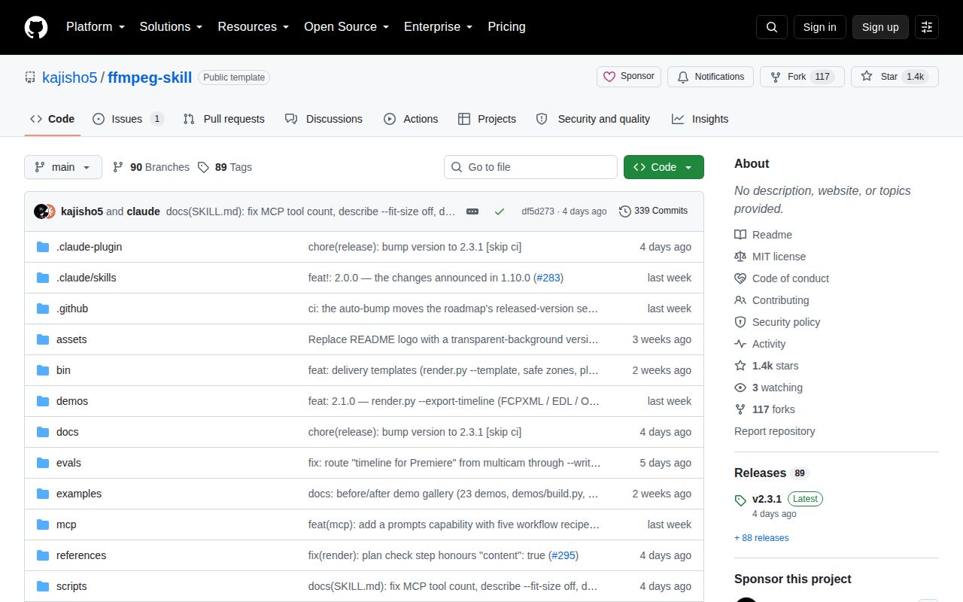The image size is (963, 602).
Task: View the 339 Commits history
Action: click(x=653, y=211)
